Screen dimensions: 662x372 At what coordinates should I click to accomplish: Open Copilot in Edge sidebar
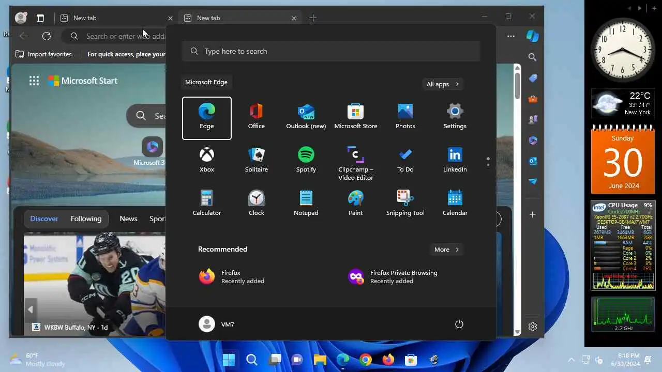click(532, 36)
